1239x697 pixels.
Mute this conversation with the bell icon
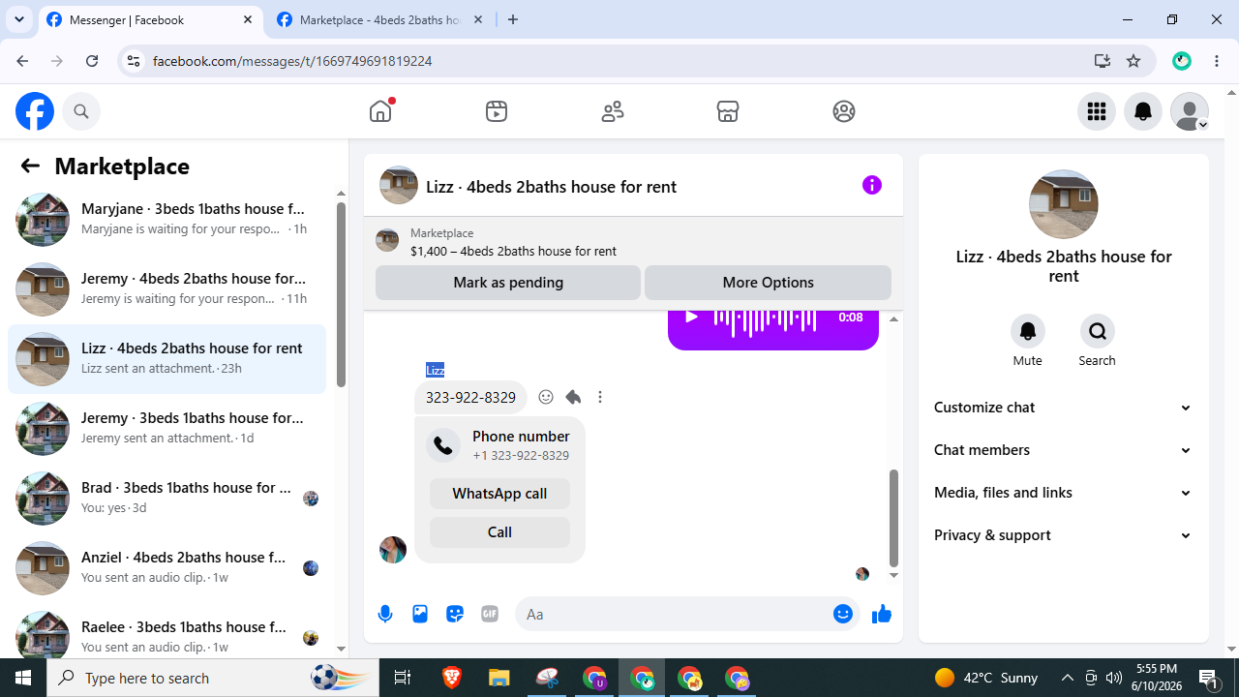point(1028,331)
